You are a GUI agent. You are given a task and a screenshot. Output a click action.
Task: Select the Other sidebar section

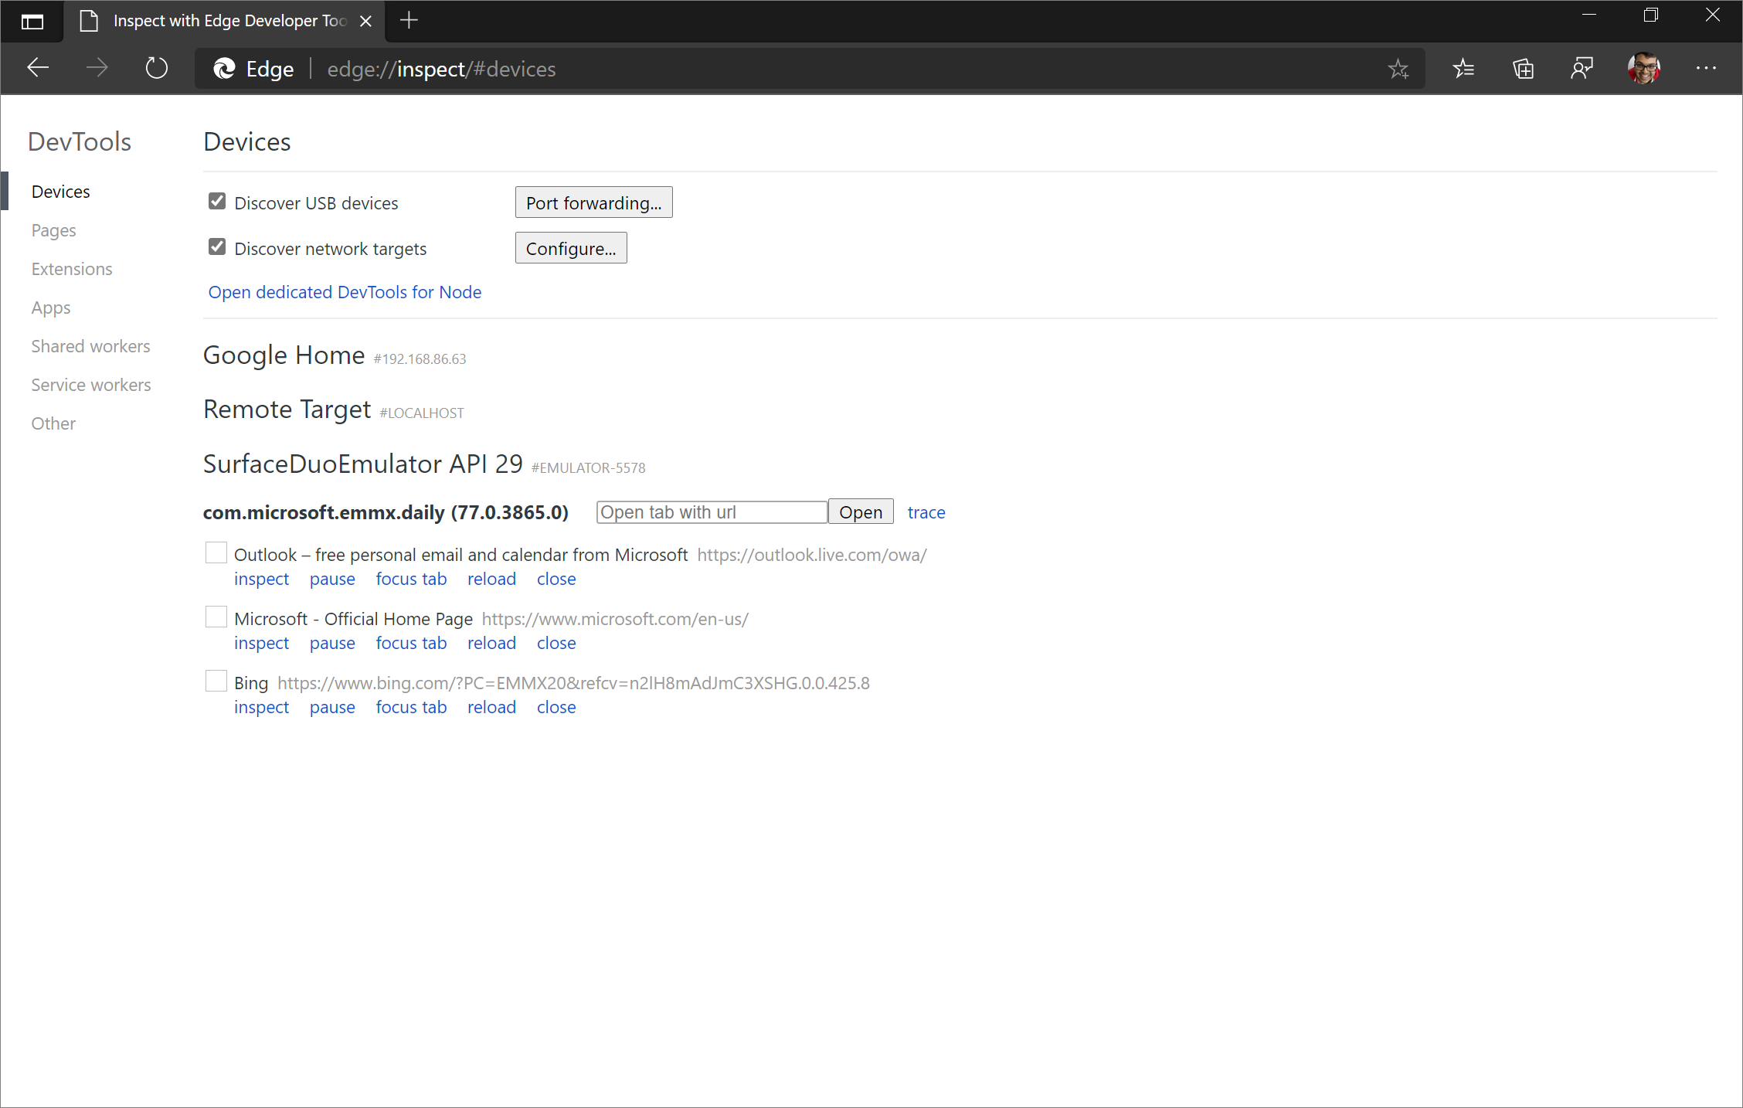pos(51,422)
